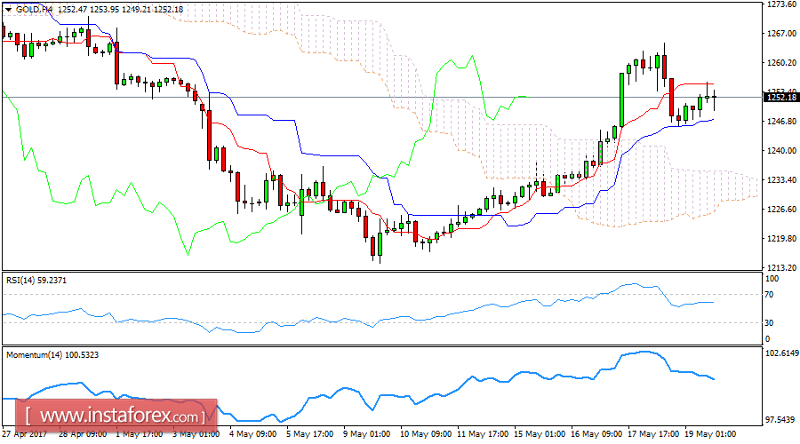Click the RSI(14) 59.2371 indicator label
The height and width of the screenshot is (444, 800).
36,281
